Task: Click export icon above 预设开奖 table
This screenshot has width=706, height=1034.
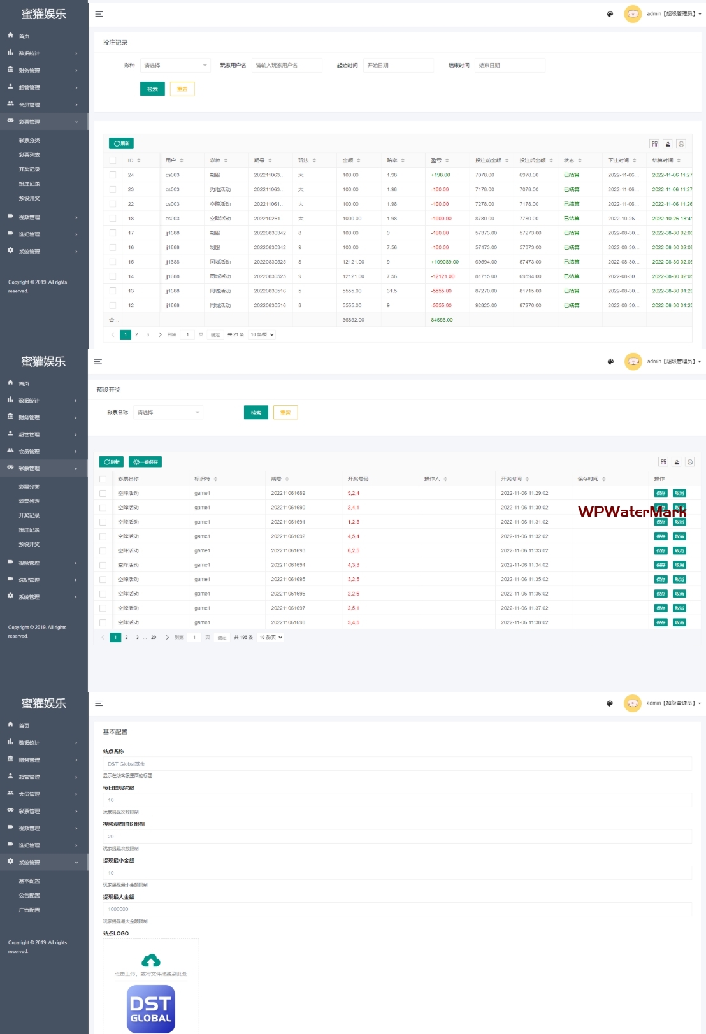Action: pos(677,462)
